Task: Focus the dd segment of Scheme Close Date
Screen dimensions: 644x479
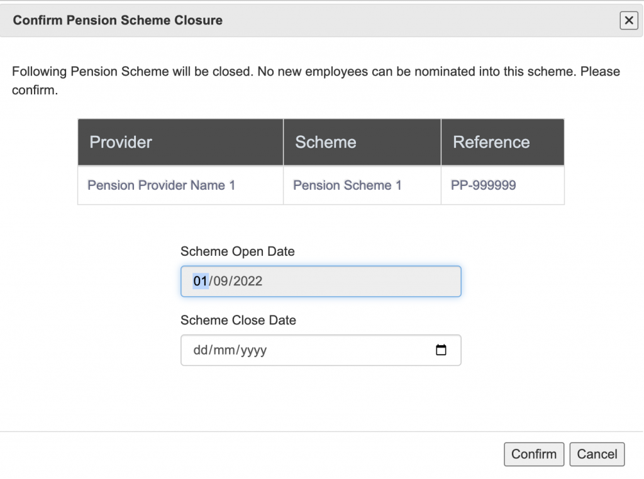Action: tap(200, 351)
